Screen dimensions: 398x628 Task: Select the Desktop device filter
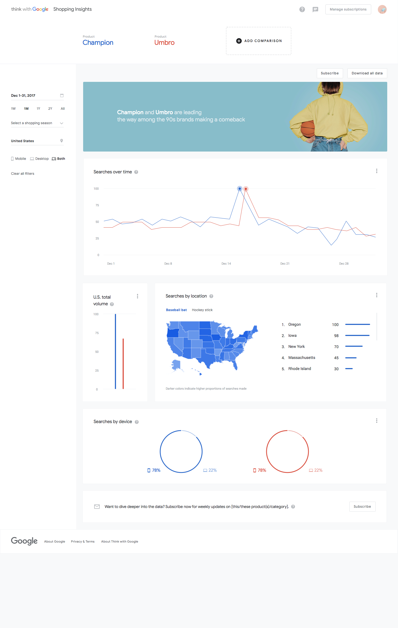[x=39, y=159]
